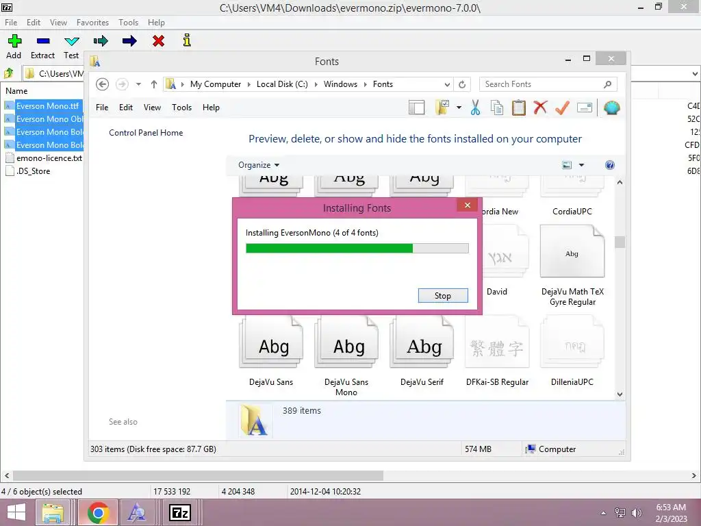Image resolution: width=701 pixels, height=526 pixels.
Task: Open recent locations dropdown in Fonts
Action: (138, 84)
